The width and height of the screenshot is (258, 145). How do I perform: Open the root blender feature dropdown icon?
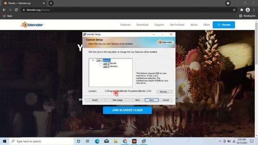(x=99, y=60)
